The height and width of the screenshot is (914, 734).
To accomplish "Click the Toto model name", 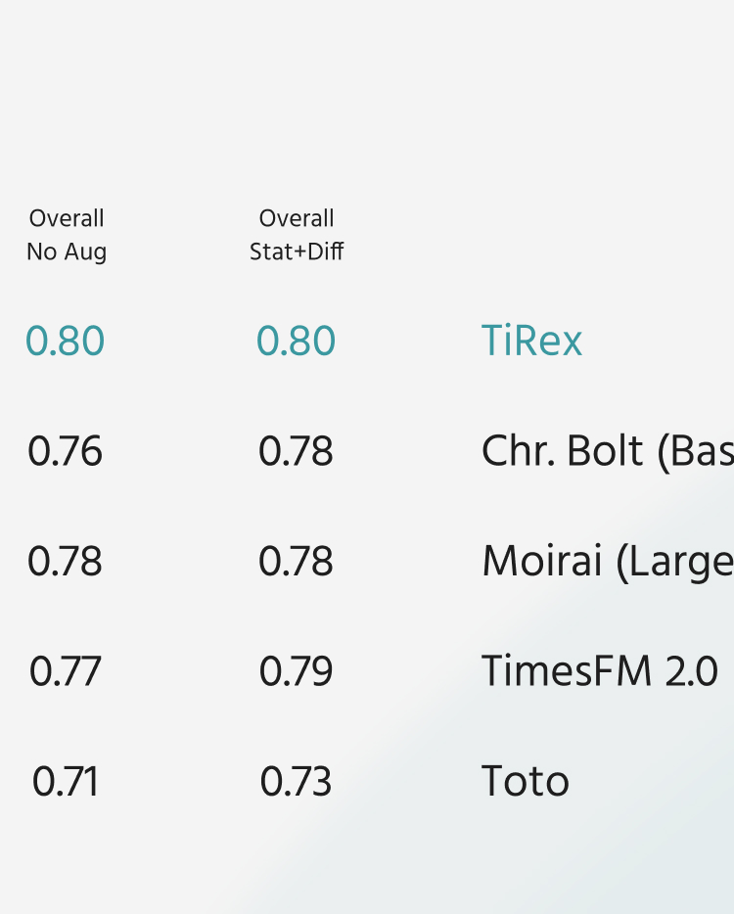I will click(x=526, y=782).
